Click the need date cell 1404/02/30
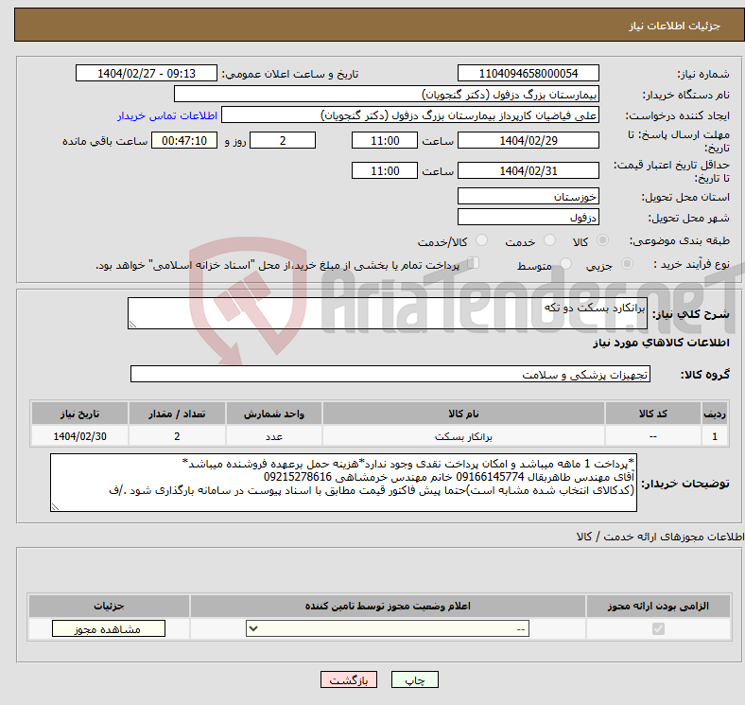This screenshot has width=745, height=705. point(79,436)
